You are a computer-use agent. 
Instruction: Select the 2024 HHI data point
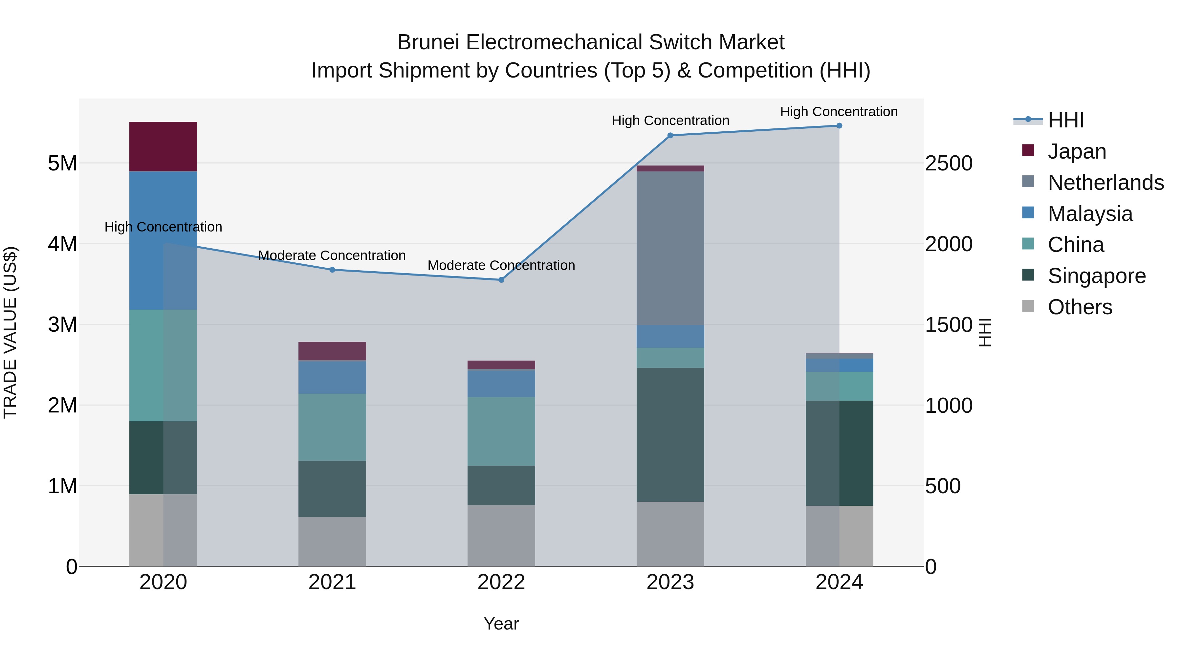click(x=839, y=126)
